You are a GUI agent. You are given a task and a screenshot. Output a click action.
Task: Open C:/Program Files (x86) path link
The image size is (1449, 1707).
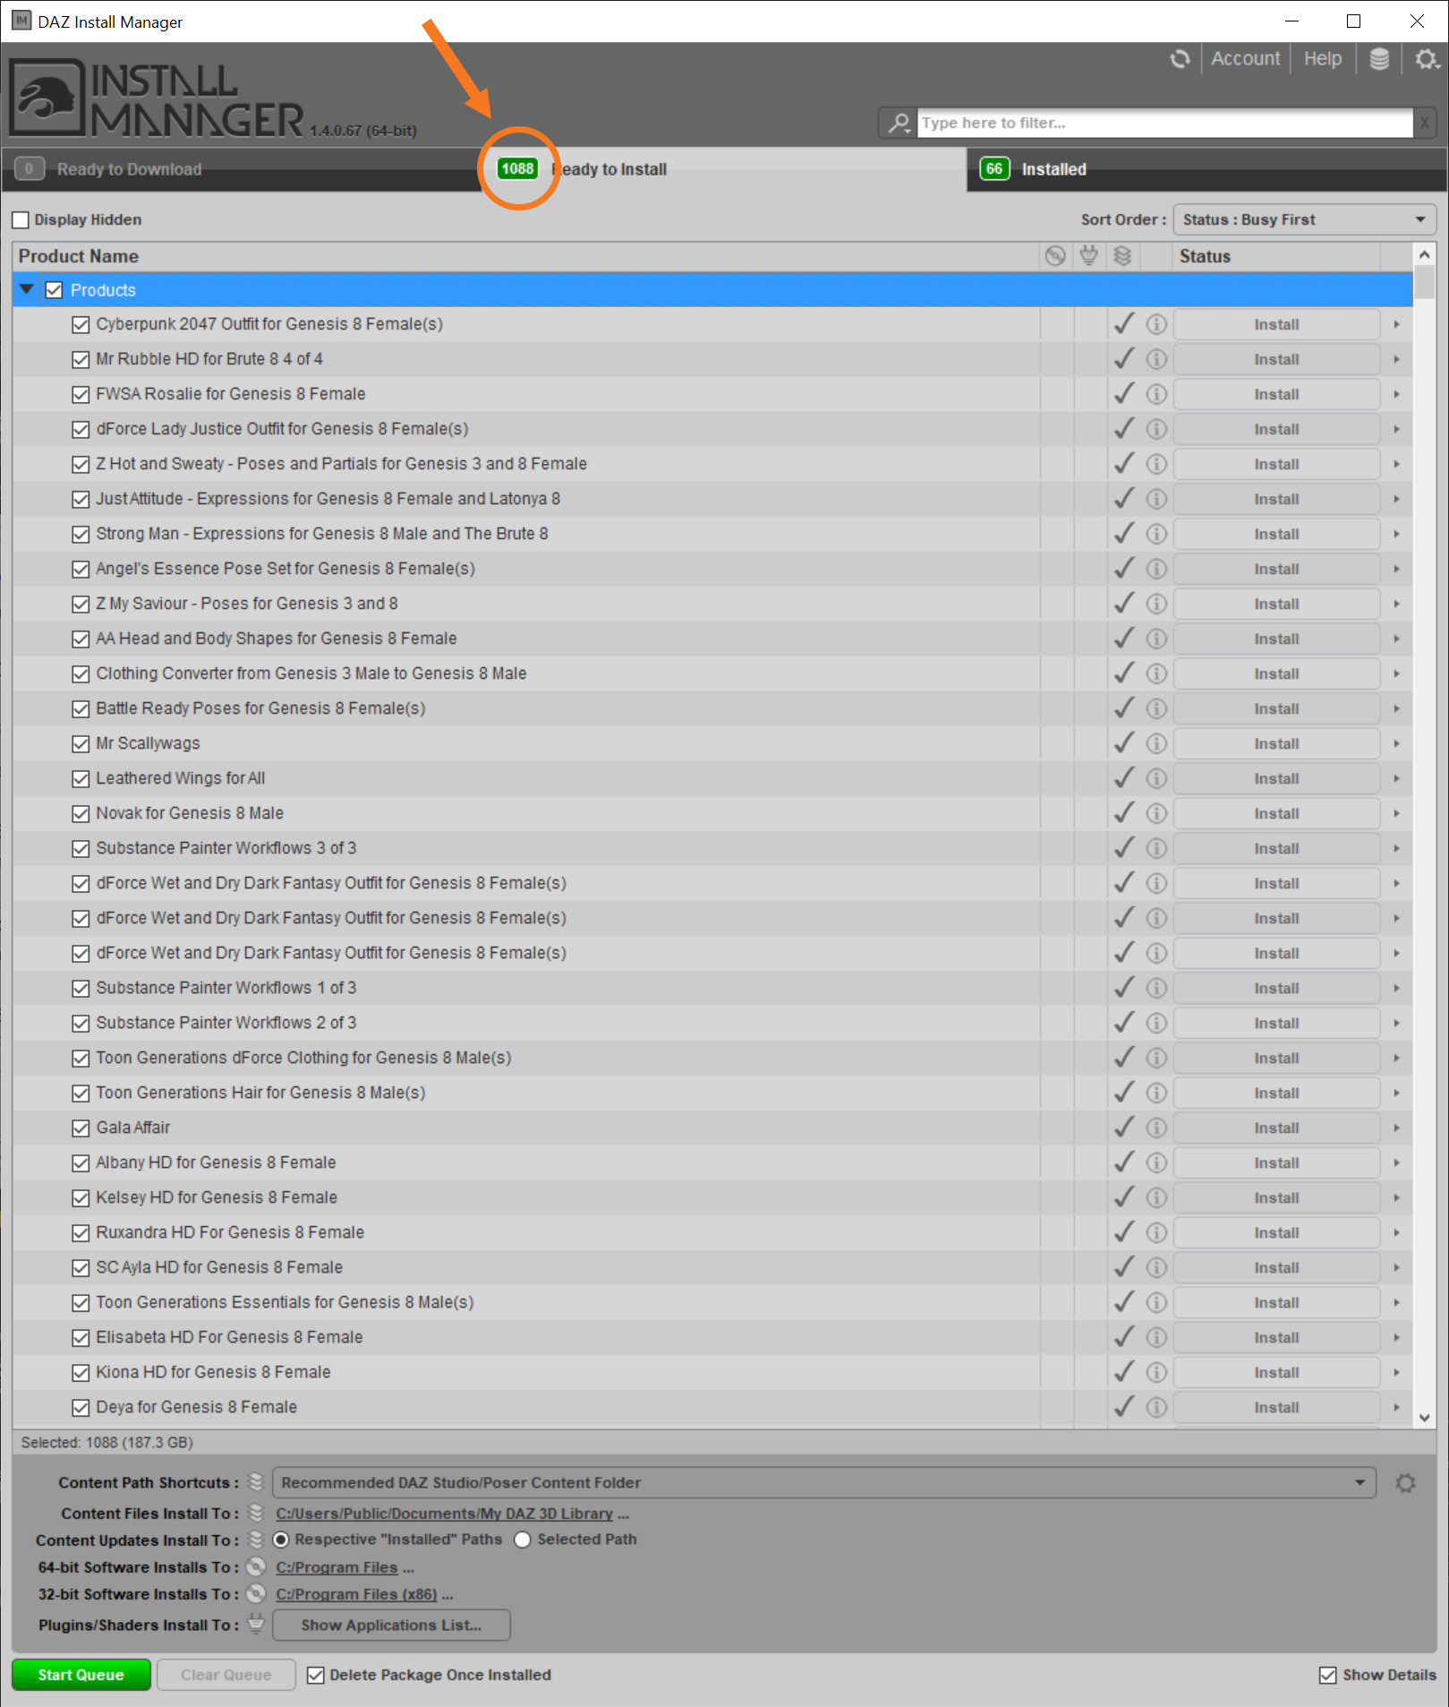[356, 1594]
